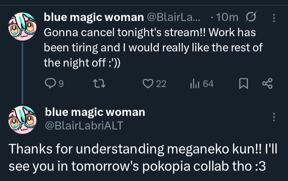288x181 pixels.
Task: Click the avatar beside the reply tweet
Action: point(22,120)
